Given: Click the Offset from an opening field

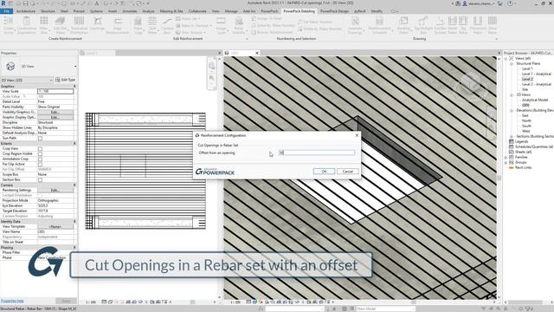Looking at the screenshot, I should coord(317,153).
